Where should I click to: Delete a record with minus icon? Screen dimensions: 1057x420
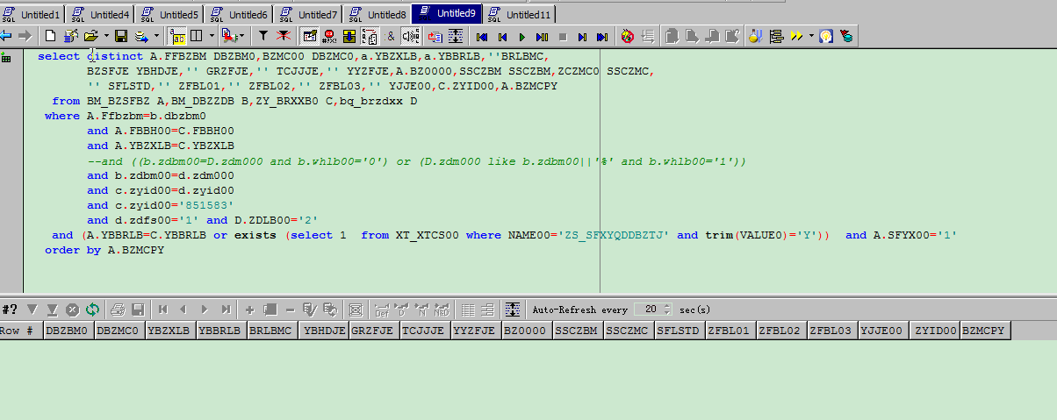point(291,310)
